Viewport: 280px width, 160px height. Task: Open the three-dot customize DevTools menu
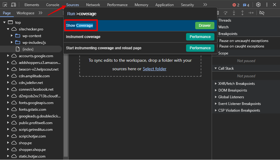tap(267, 5)
